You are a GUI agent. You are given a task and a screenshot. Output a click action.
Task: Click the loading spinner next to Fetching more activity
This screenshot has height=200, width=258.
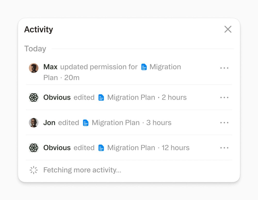34,170
